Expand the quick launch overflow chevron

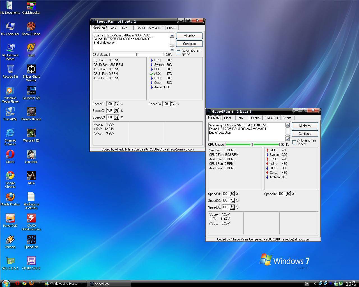(x=38, y=283)
